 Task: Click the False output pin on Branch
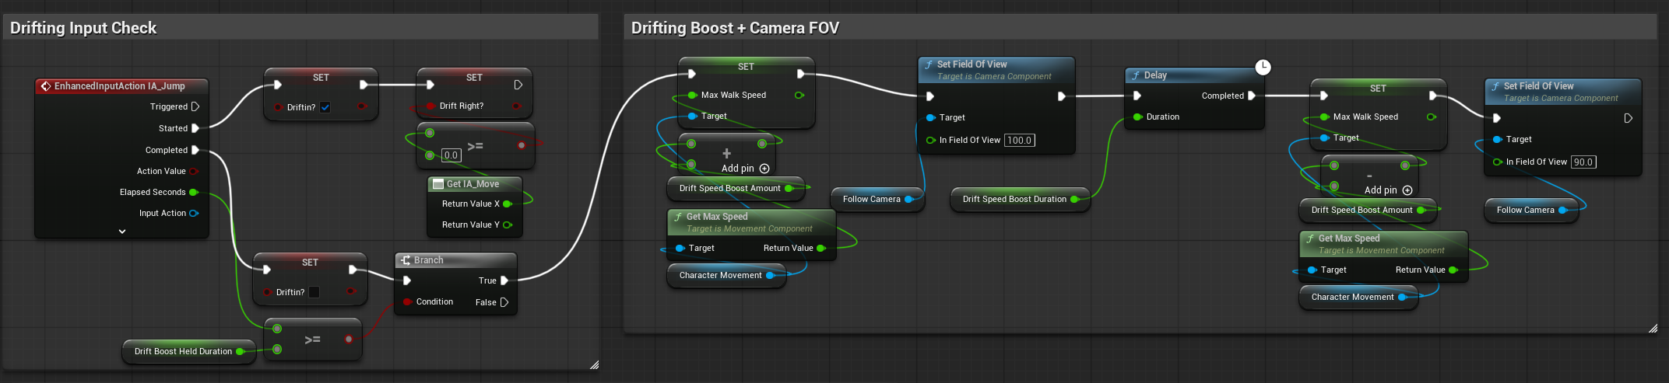(x=504, y=302)
